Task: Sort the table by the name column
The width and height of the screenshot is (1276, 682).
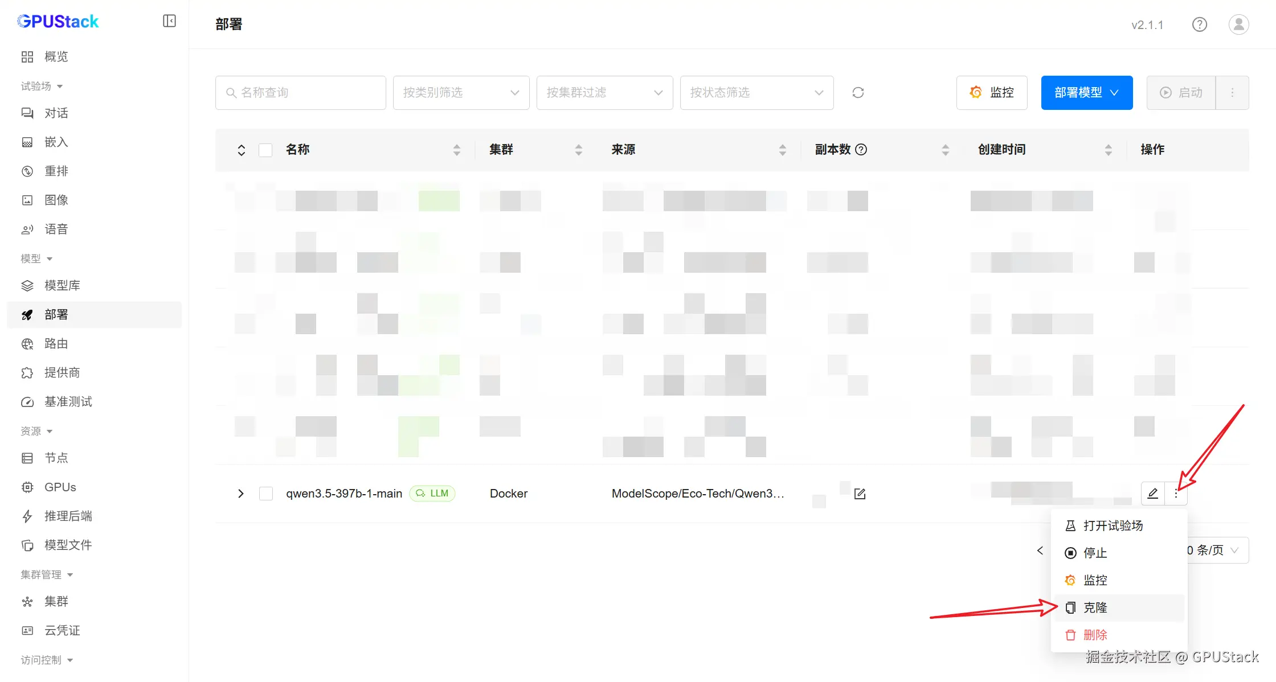Action: [456, 150]
